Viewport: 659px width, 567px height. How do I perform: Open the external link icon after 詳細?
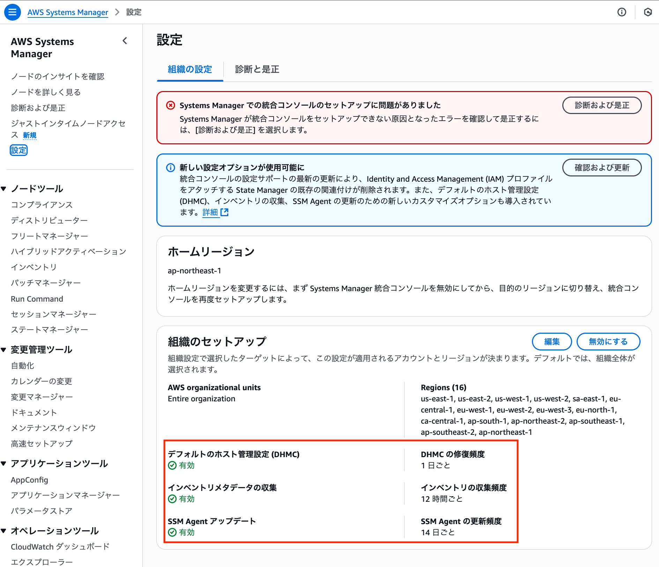[x=224, y=212]
